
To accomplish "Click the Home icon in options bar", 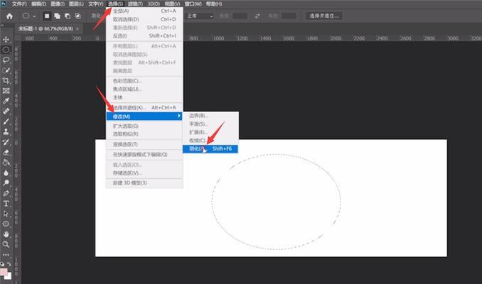I will (x=9, y=16).
